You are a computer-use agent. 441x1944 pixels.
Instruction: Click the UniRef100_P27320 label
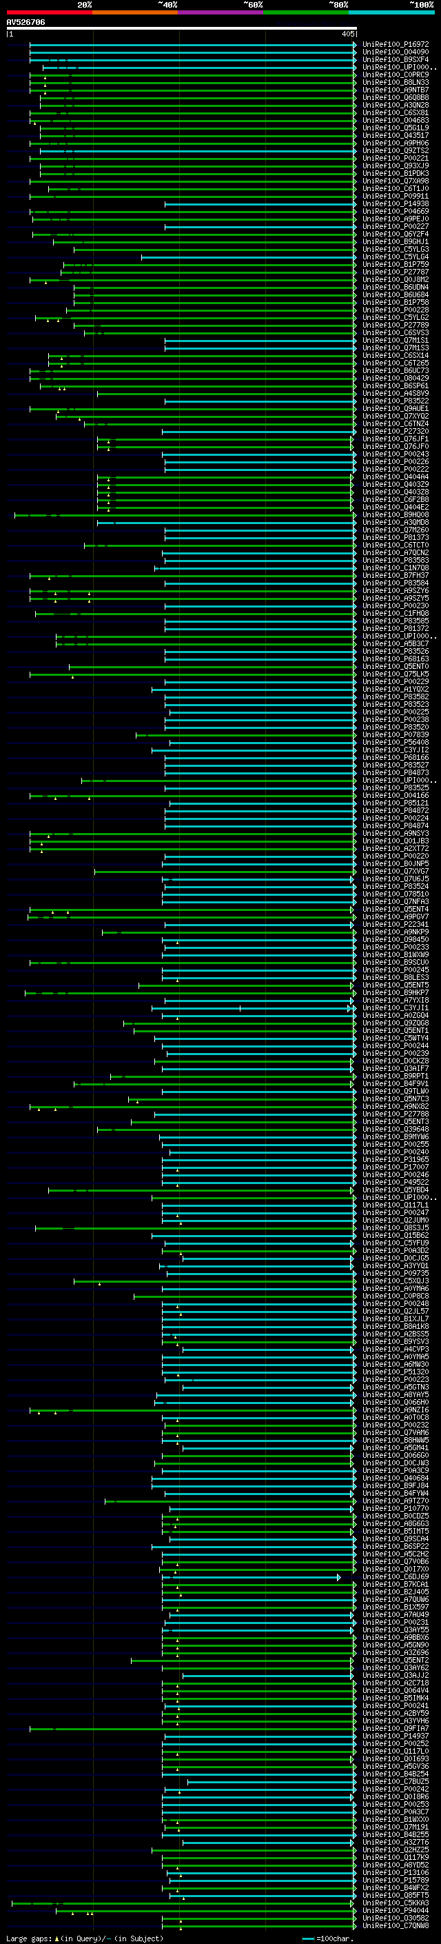[x=396, y=432]
